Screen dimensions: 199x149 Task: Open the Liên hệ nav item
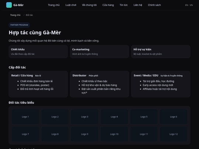pyautogui.click(x=138, y=5)
